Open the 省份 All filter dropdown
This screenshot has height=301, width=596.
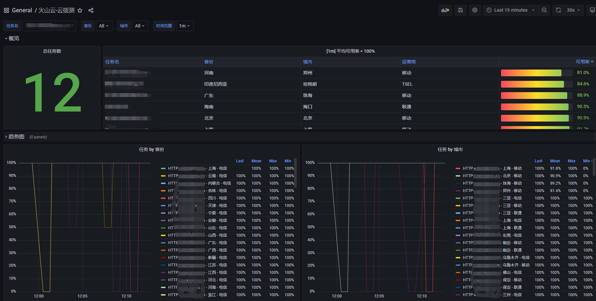pyautogui.click(x=104, y=26)
